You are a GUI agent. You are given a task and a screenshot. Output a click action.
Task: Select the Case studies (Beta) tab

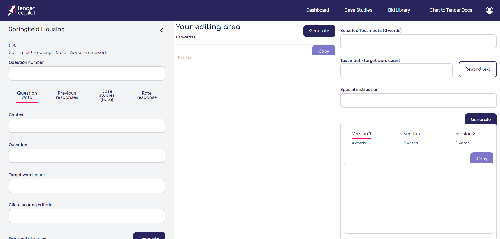107,95
